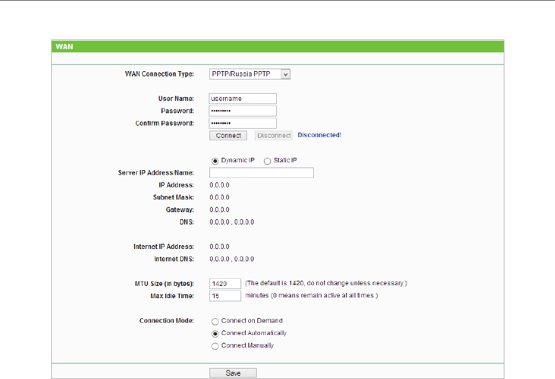Click the WAN header title
The image size is (555, 379).
pyautogui.click(x=64, y=47)
